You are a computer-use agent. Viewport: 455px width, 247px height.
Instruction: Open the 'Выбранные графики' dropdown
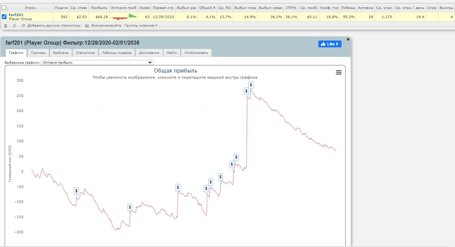[97, 62]
